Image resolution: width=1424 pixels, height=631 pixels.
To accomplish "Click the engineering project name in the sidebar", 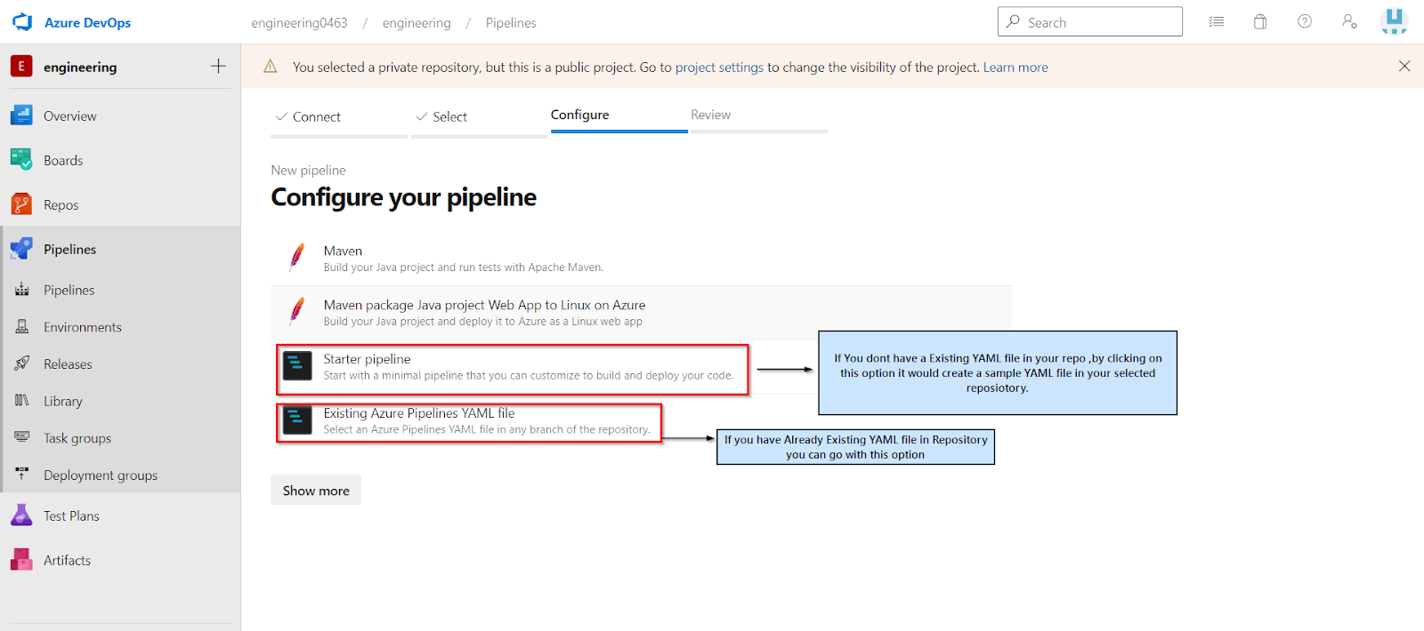I will pyautogui.click(x=80, y=68).
